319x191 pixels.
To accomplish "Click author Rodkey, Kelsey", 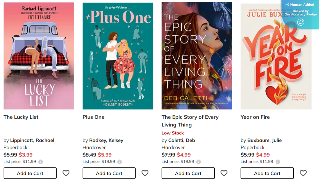I will (106, 140).
